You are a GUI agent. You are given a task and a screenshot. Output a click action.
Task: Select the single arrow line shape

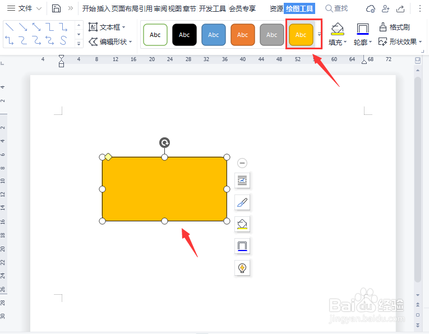tap(23, 27)
